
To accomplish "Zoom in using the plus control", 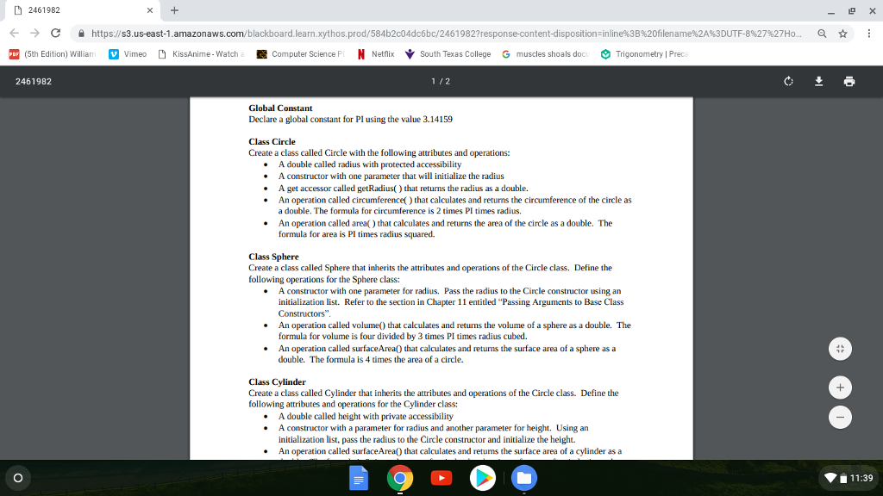I will click(x=840, y=387).
